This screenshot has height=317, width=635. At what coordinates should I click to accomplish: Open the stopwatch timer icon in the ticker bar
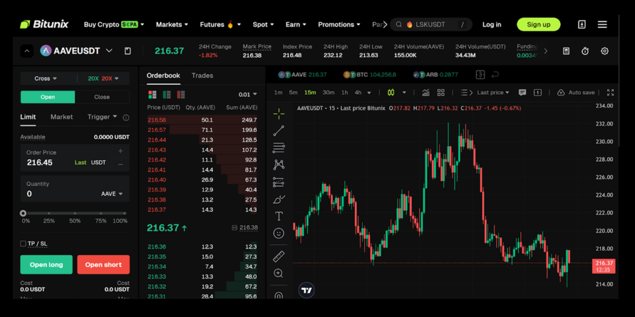pos(585,51)
